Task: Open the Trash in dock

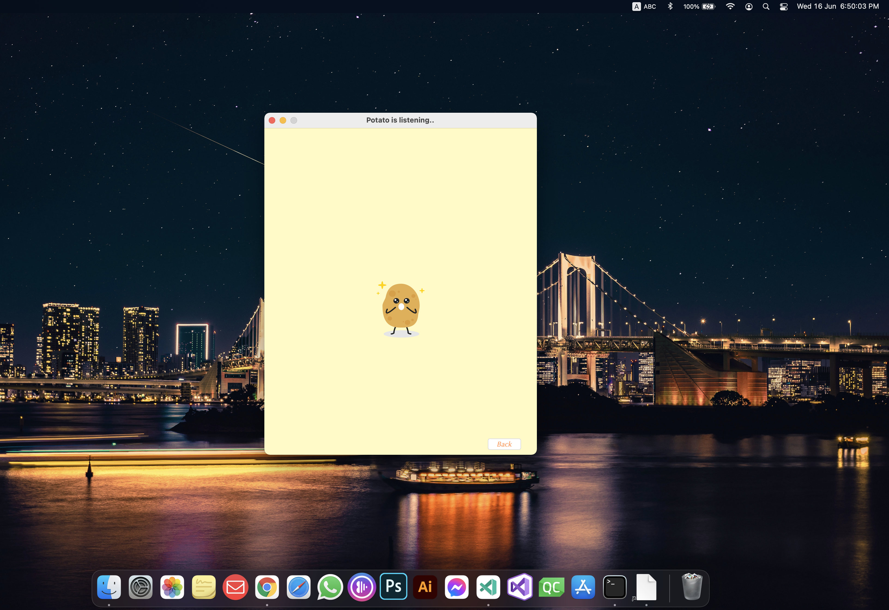Action: tap(692, 587)
